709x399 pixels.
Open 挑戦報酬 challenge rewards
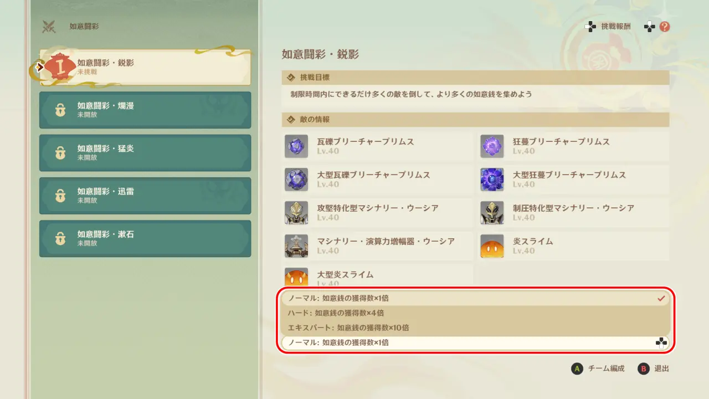click(608, 27)
